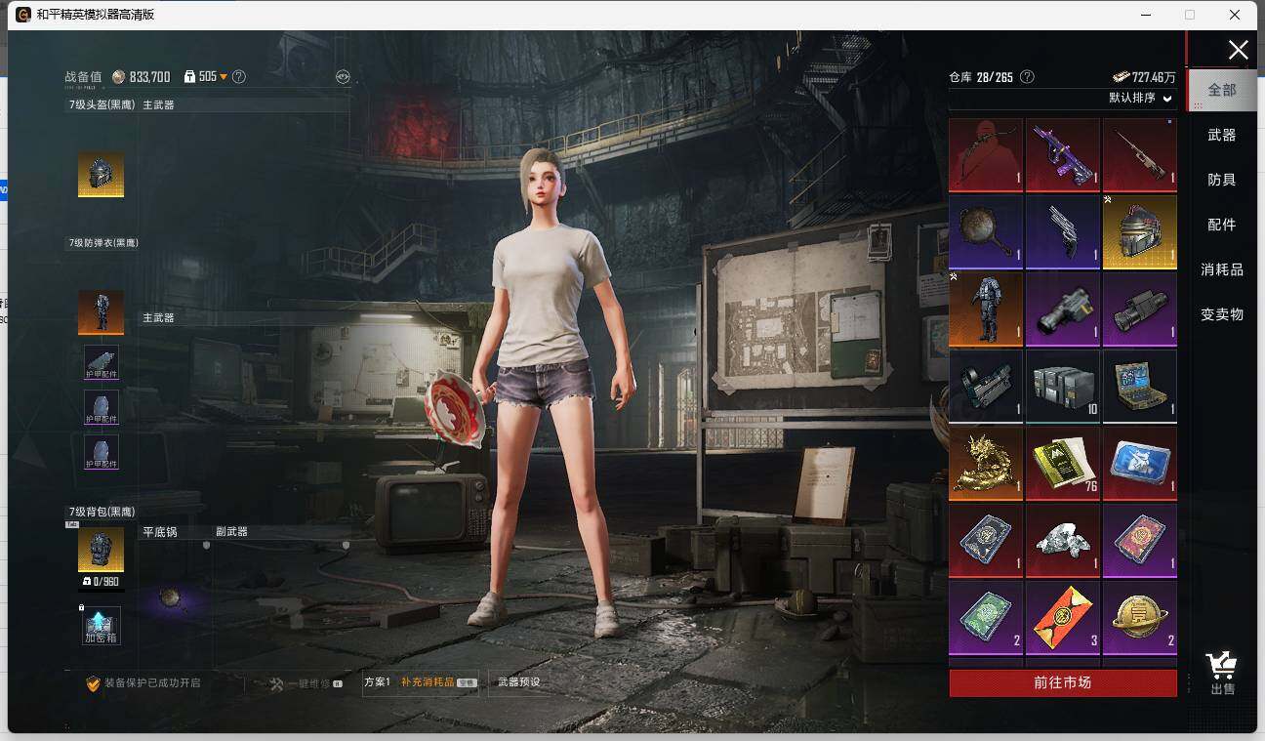Select the body armor suit in warehouse
This screenshot has height=741, width=1265.
coord(986,309)
